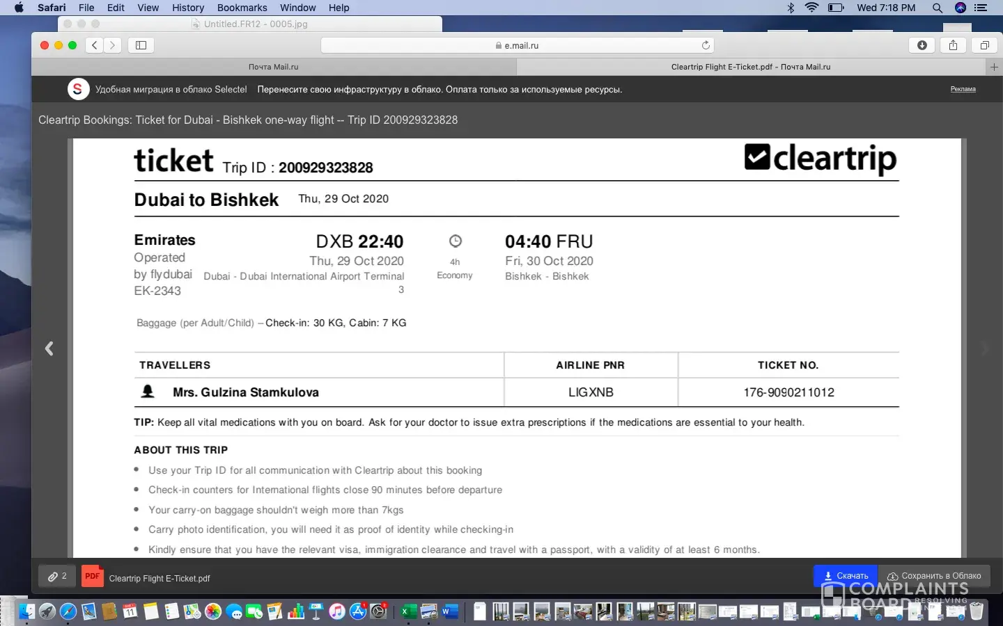This screenshot has height=626, width=1003.
Task: Open Safari's downloads button
Action: pos(922,45)
